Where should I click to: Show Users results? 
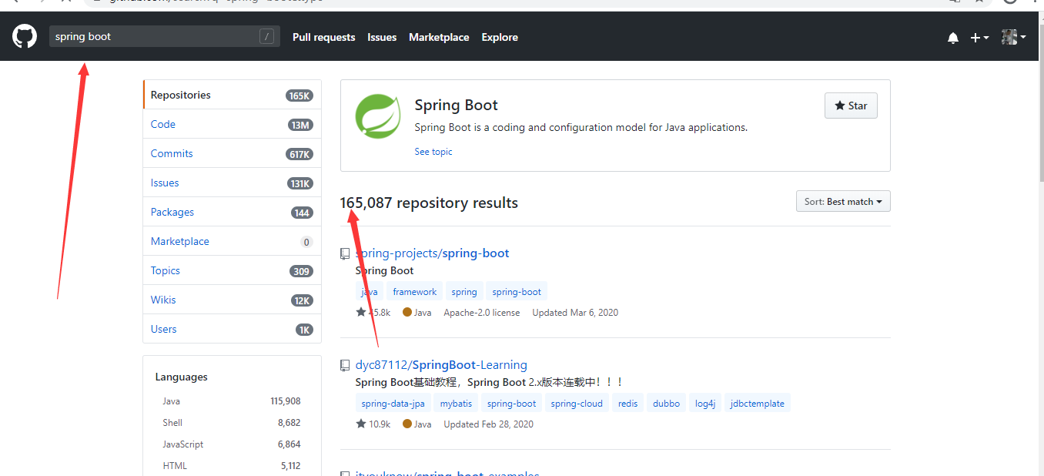232,329
